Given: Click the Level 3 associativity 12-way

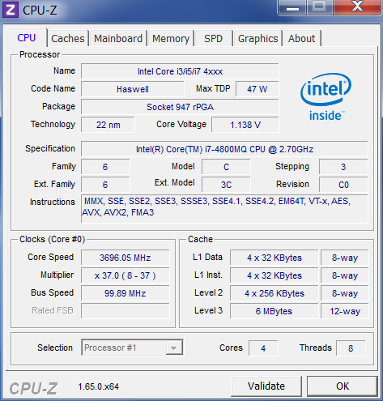Looking at the screenshot, I should [x=345, y=311].
